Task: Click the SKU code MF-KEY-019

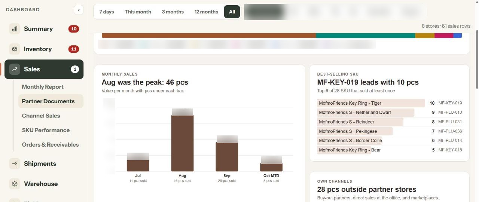Action: point(450,103)
